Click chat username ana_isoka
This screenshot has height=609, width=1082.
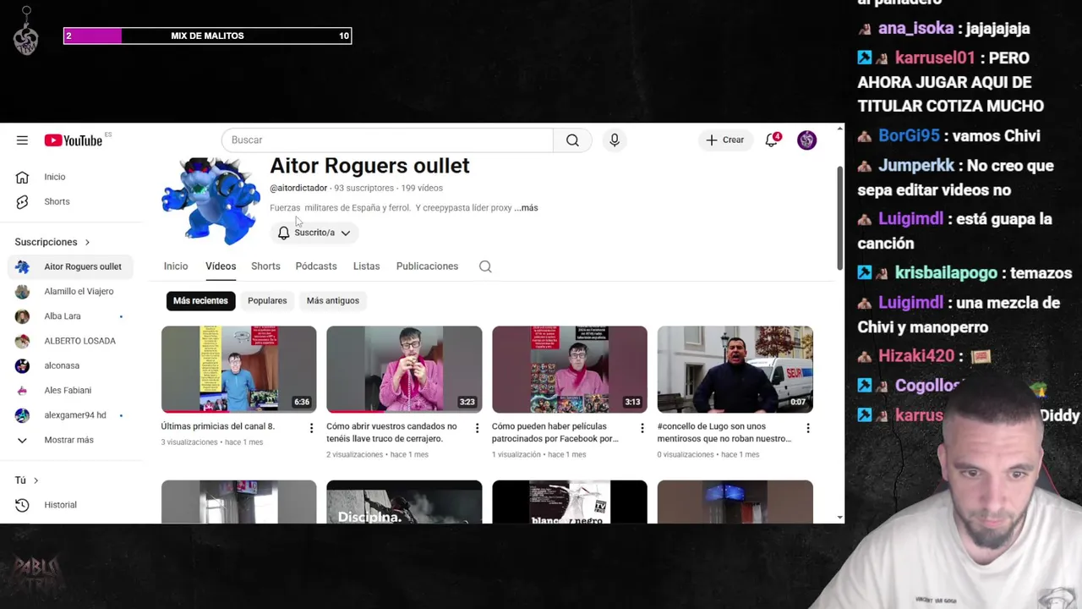915,29
